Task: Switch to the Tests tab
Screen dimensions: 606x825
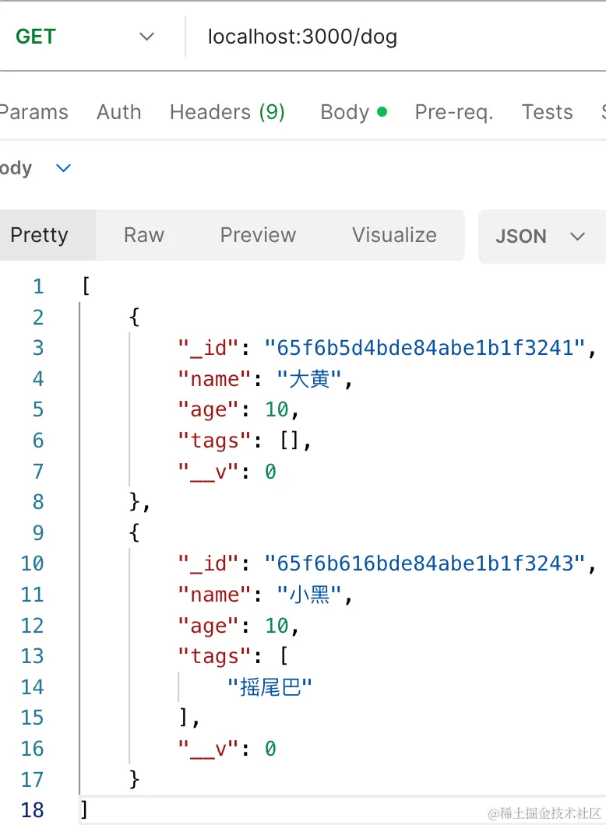Action: tap(547, 112)
